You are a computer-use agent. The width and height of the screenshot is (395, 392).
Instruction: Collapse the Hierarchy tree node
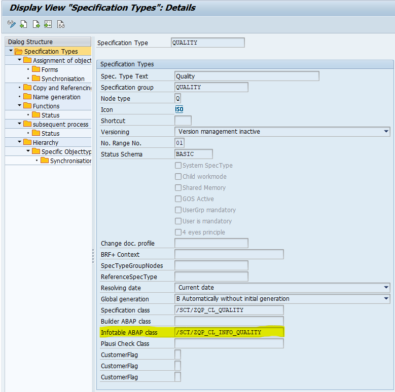point(20,142)
